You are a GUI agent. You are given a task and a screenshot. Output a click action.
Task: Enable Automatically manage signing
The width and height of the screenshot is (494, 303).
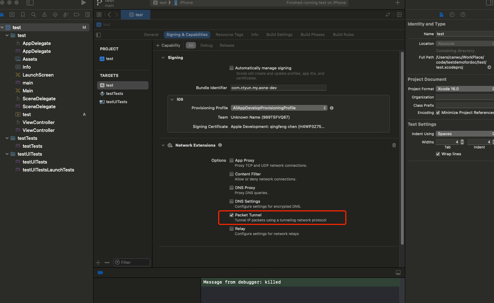[x=232, y=68]
